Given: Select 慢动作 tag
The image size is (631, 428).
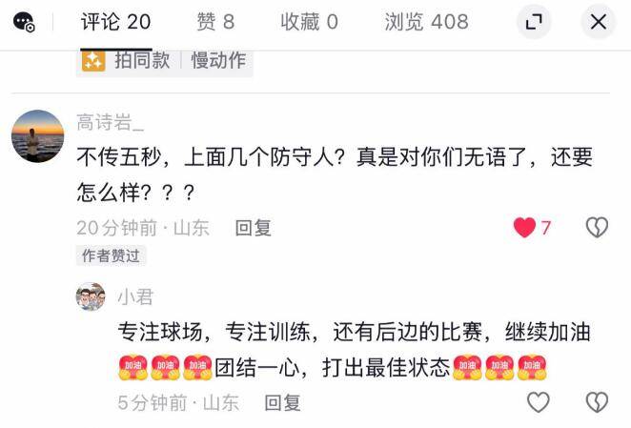Looking at the screenshot, I should coord(218,61).
